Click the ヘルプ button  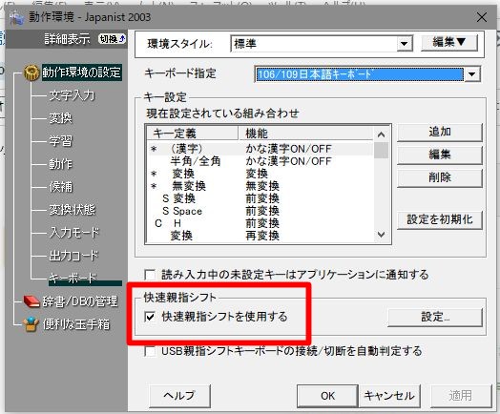click(x=179, y=396)
